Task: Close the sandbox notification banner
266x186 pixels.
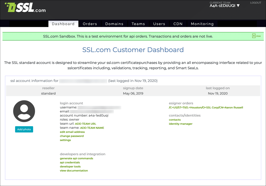Action: coord(256,36)
